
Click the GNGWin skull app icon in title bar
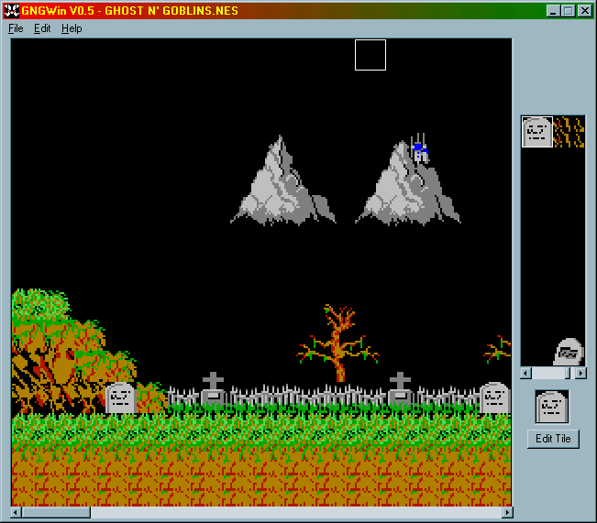click(11, 11)
